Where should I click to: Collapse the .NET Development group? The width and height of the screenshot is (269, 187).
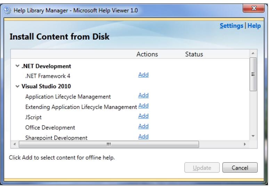tap(17, 66)
